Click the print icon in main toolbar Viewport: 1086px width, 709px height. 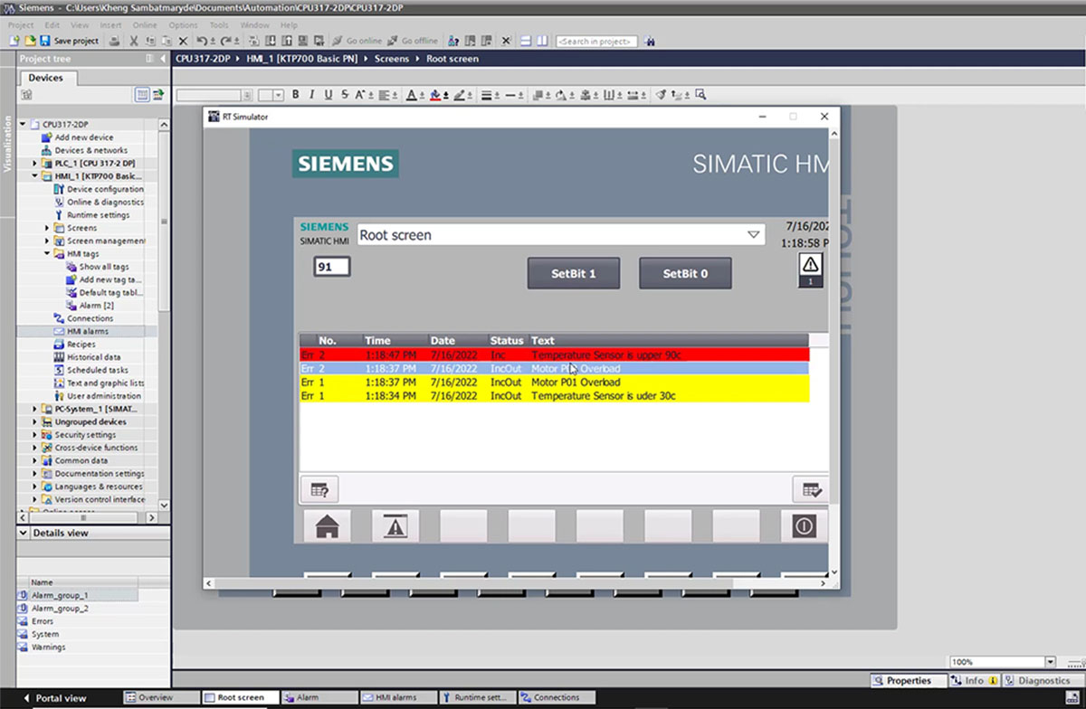115,41
